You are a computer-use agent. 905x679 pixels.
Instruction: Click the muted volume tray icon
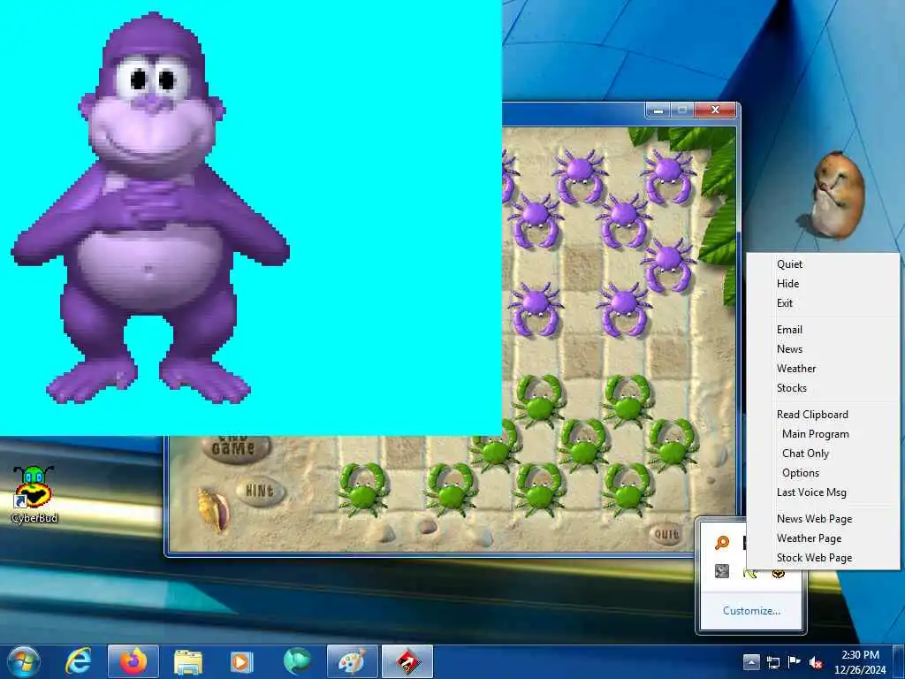click(x=816, y=662)
